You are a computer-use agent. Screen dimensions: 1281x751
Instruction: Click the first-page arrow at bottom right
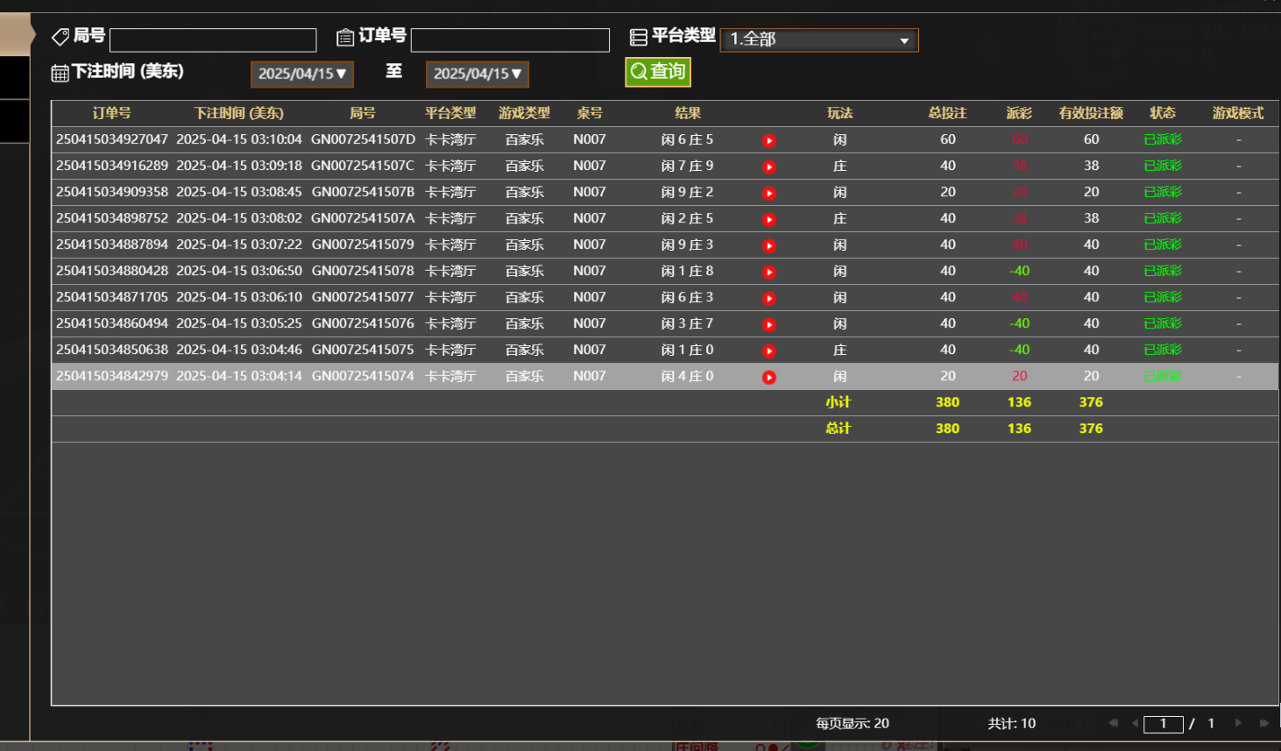click(x=1113, y=723)
